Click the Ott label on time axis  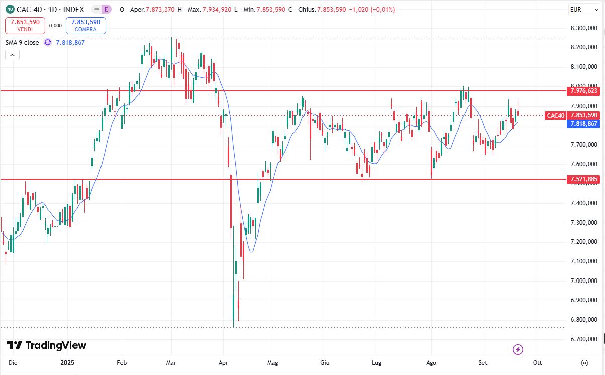click(x=537, y=362)
